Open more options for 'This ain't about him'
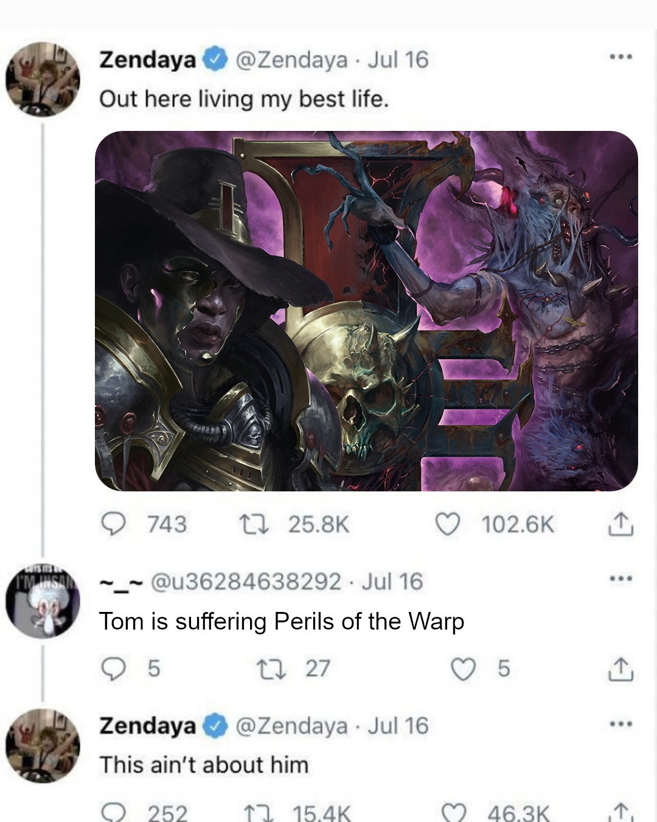657x822 pixels. coord(621,724)
